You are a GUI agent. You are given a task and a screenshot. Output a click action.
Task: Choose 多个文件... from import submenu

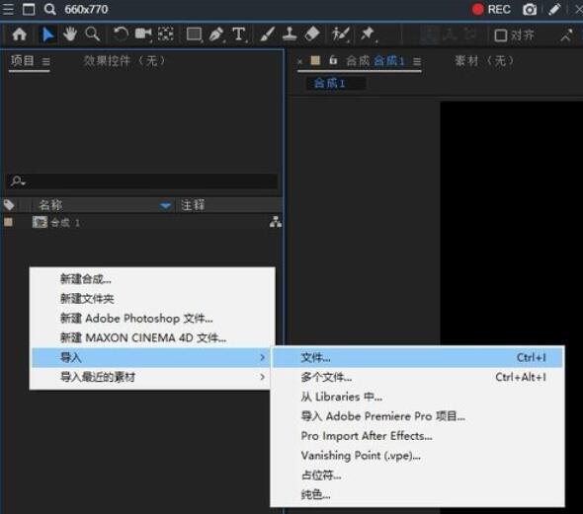tap(418, 378)
